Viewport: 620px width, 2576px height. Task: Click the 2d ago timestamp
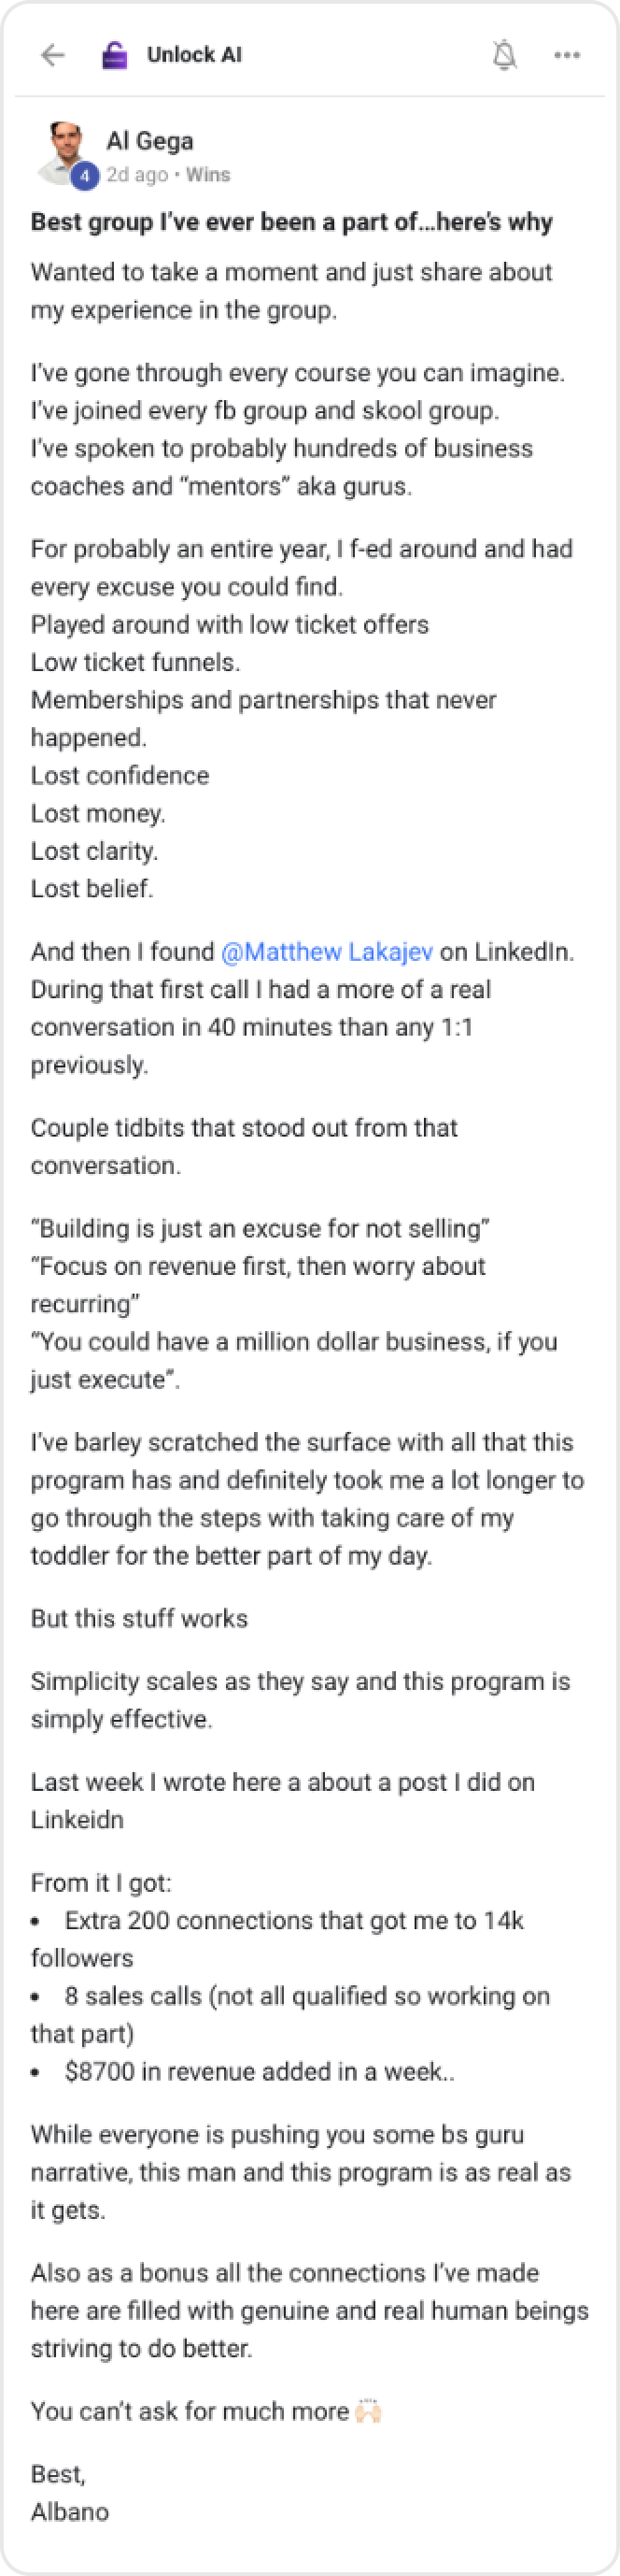[x=136, y=175]
